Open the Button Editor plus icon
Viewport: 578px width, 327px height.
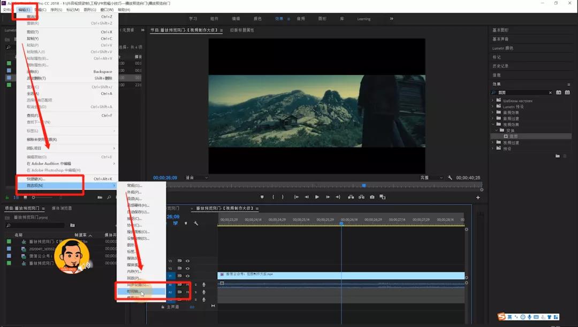point(478,197)
